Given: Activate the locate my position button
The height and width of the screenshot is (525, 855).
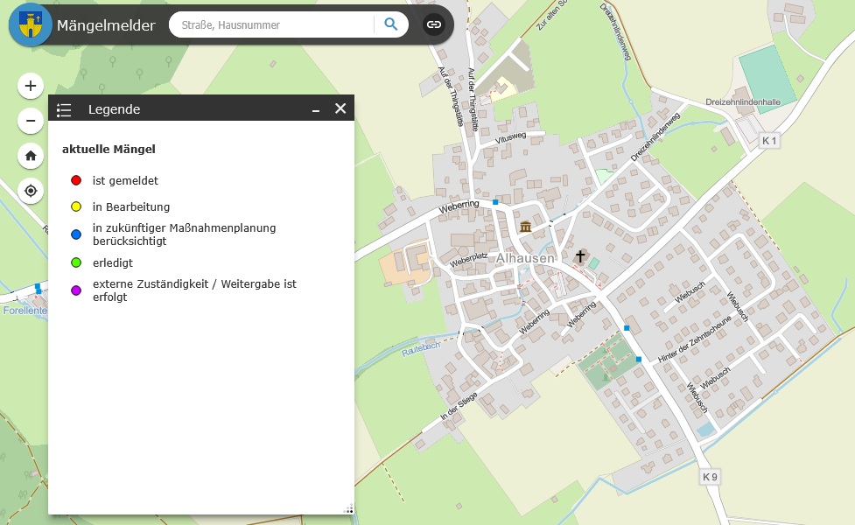Looking at the screenshot, I should (x=31, y=191).
